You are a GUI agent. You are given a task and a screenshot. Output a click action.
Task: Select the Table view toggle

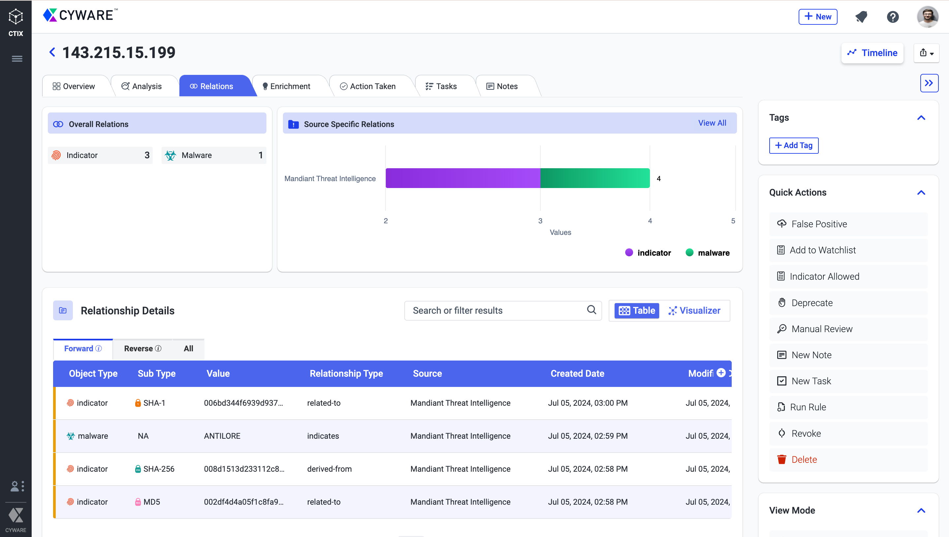point(637,310)
